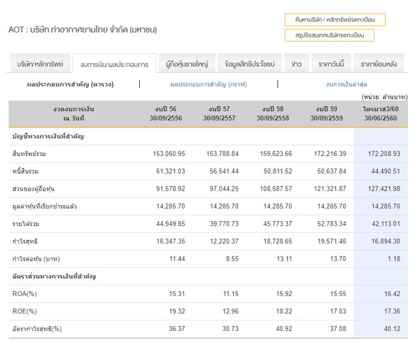
Task: Click the AOT company name heading
Action: click(83, 29)
